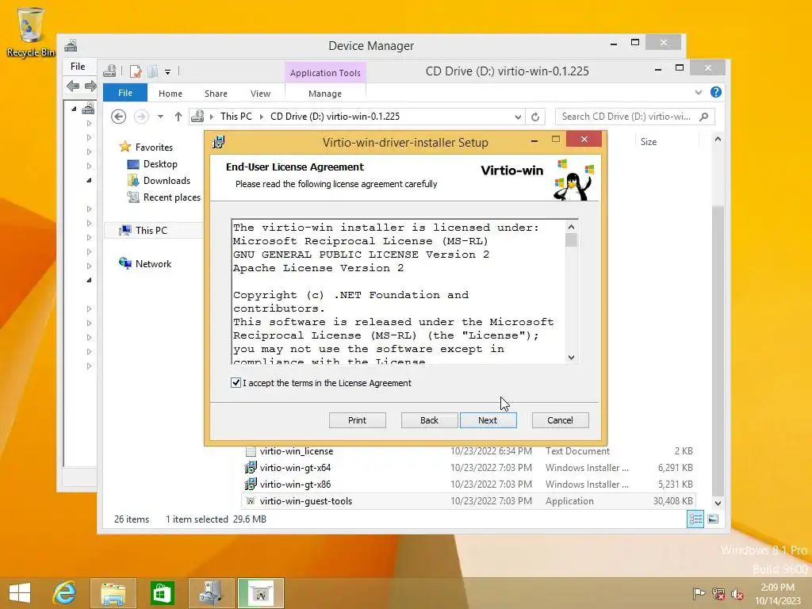Cancel the Virtio-win setup
The image size is (812, 609).
561,420
